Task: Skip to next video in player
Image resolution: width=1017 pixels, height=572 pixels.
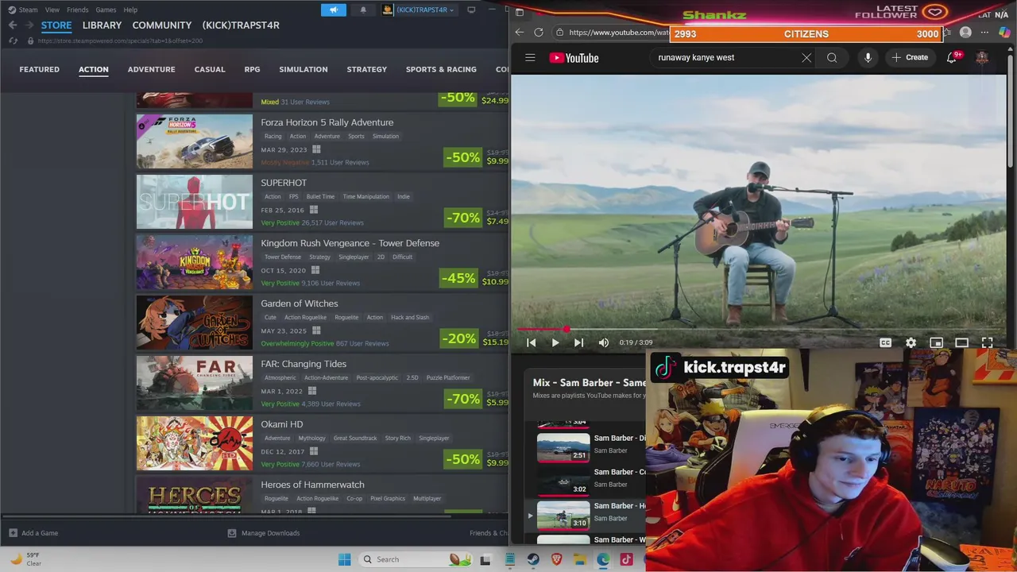Action: (578, 342)
